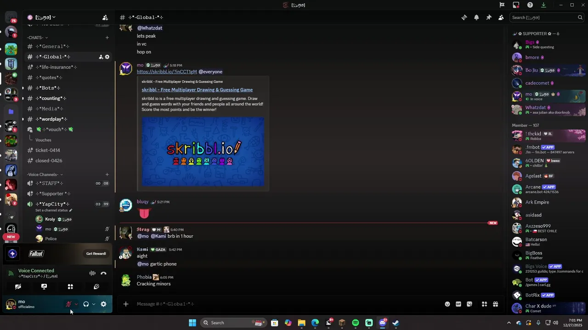
Task: Open Steam from the Windows taskbar
Action: coord(396,323)
